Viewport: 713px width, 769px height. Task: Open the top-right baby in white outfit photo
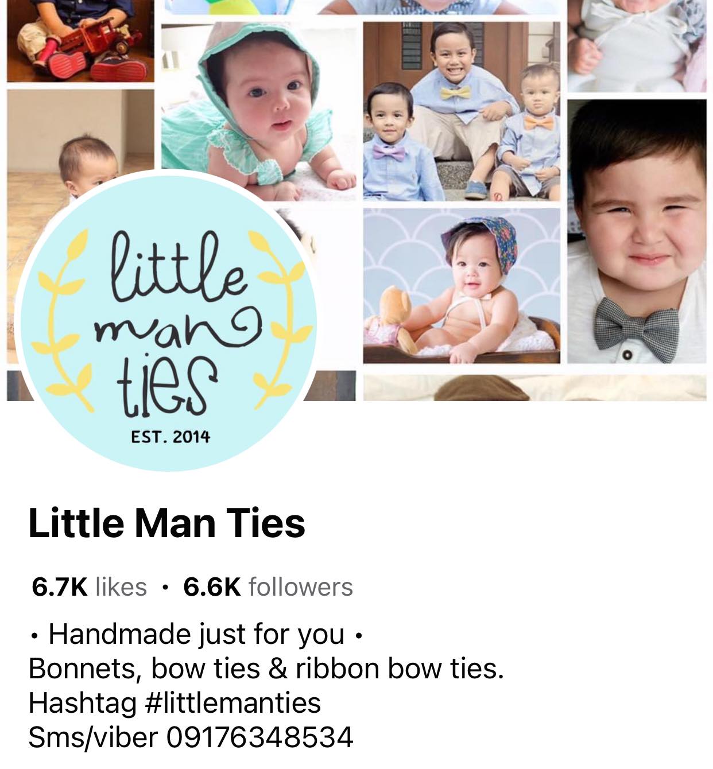[637, 45]
